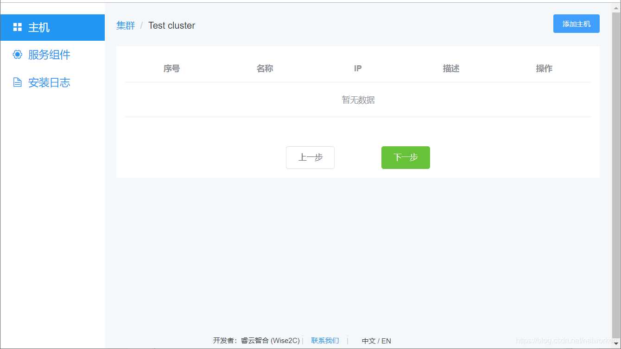Click the document icon beside 安装日志
The image size is (621, 349).
tap(17, 82)
